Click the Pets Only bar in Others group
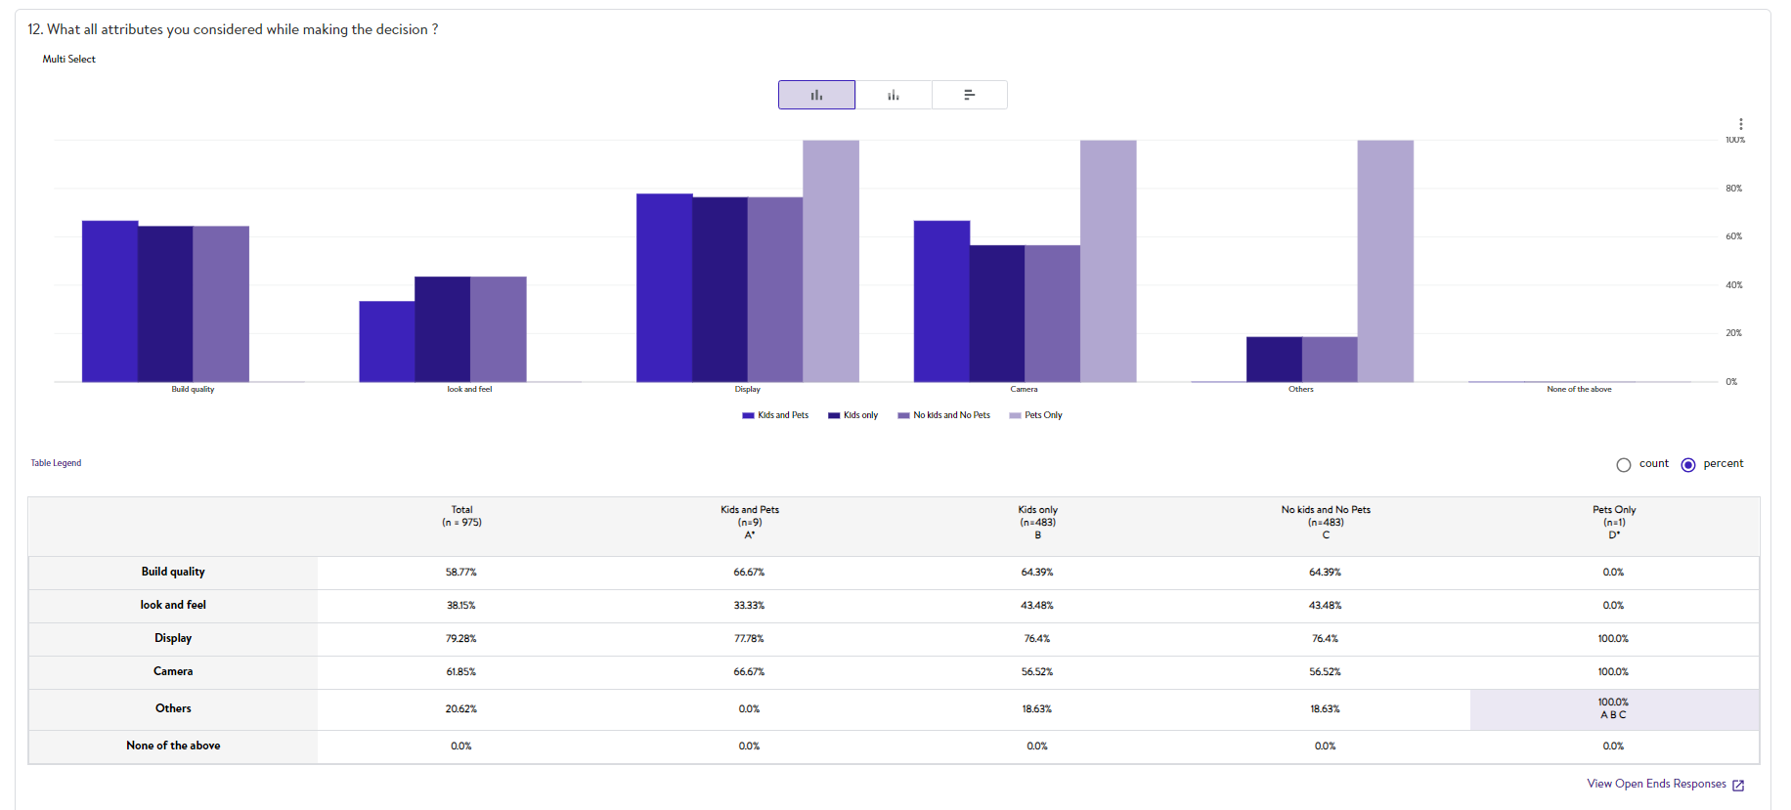The height and width of the screenshot is (810, 1791). point(1385,261)
